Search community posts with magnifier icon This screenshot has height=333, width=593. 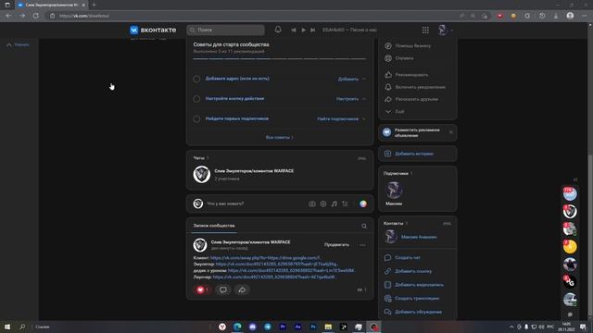click(364, 226)
